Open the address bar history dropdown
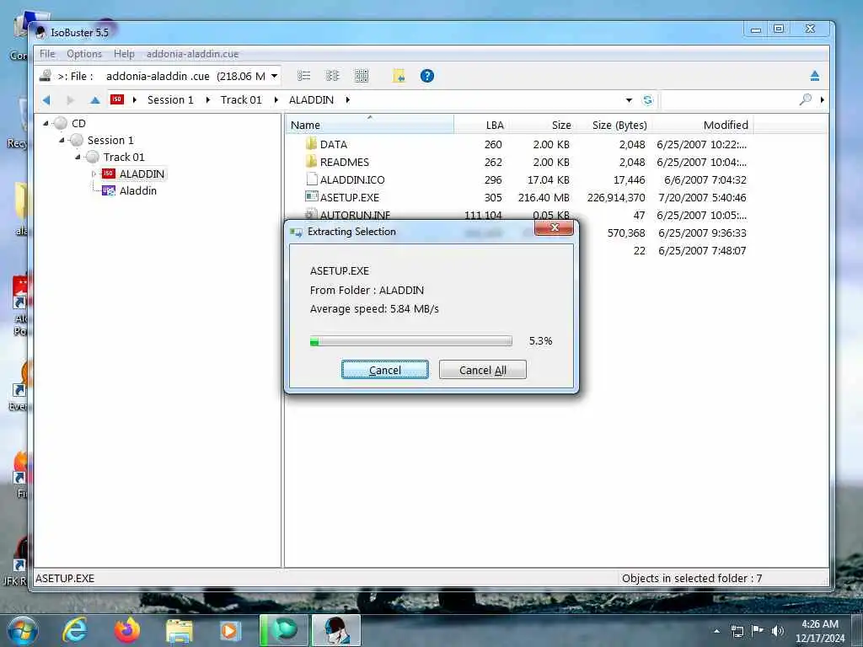Viewport: 863px width, 647px height. point(629,100)
